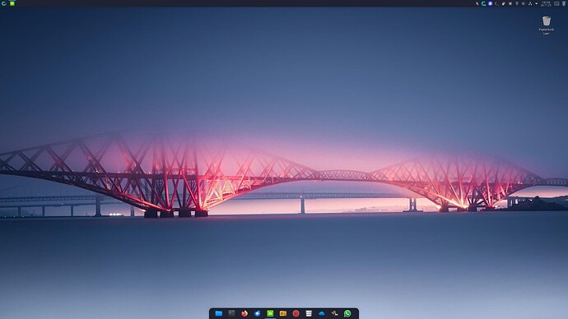Launch the dark terminal icon in the dock
Image resolution: width=568 pixels, height=319 pixels.
[x=231, y=313]
